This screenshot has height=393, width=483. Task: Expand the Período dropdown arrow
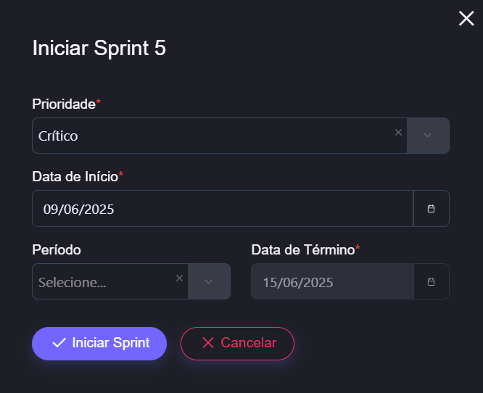[x=209, y=281]
